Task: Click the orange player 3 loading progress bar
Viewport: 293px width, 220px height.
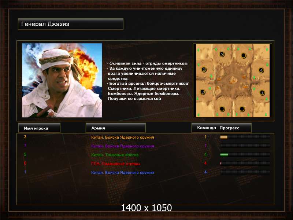Action: [x=245, y=137]
